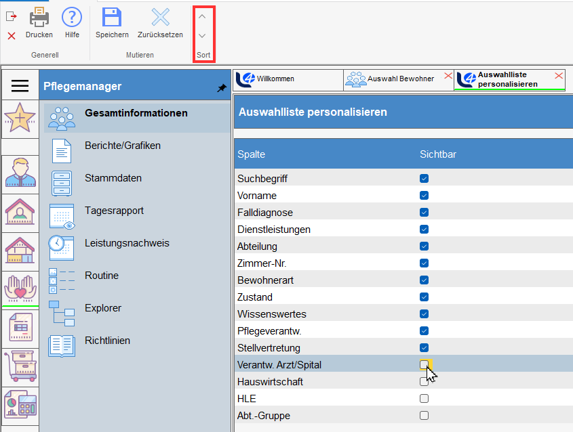Screen dimensions: 573x432
Task: Click the Speichern save icon
Action: click(112, 17)
